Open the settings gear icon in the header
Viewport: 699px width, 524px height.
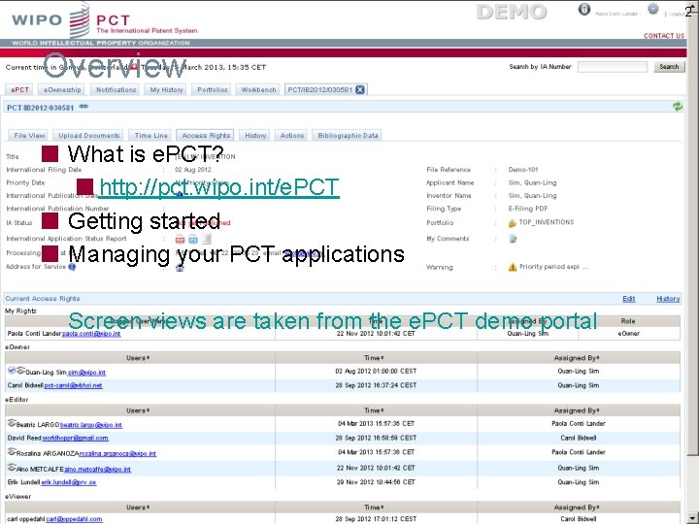[652, 9]
